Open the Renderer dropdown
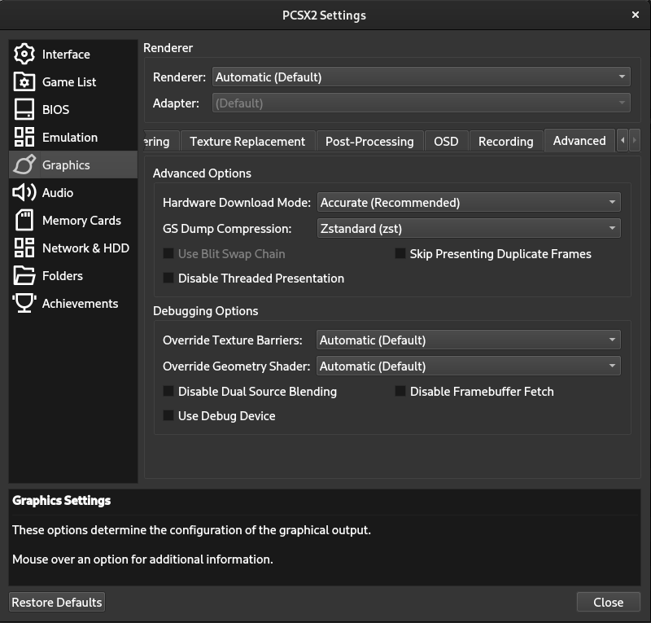 [420, 76]
